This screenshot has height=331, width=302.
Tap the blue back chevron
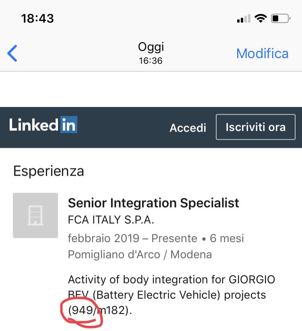pyautogui.click(x=12, y=53)
